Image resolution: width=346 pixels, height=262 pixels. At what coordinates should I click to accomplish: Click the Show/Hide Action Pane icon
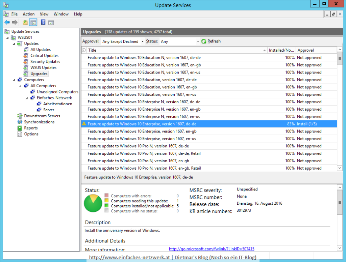click(51, 22)
